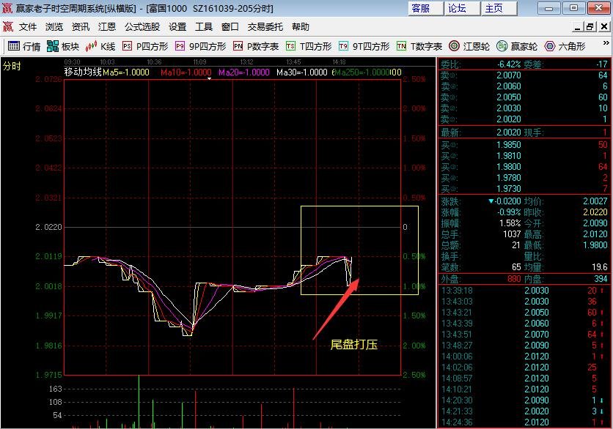The image size is (613, 429).
Task: Click the 委比 -6.42% value
Action: tap(509, 64)
